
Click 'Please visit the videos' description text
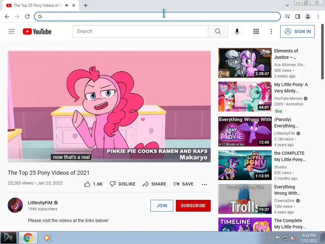[x=68, y=220]
